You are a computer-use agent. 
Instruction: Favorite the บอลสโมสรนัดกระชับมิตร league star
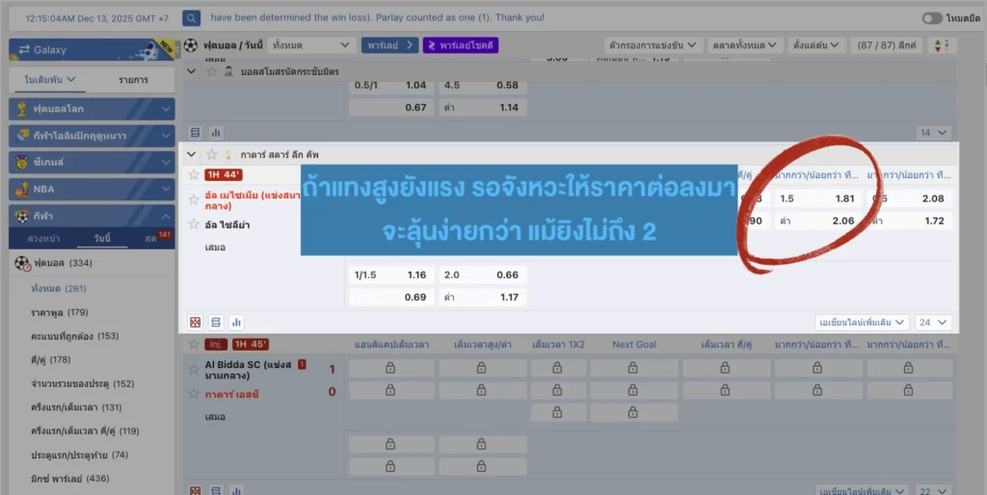(x=211, y=71)
